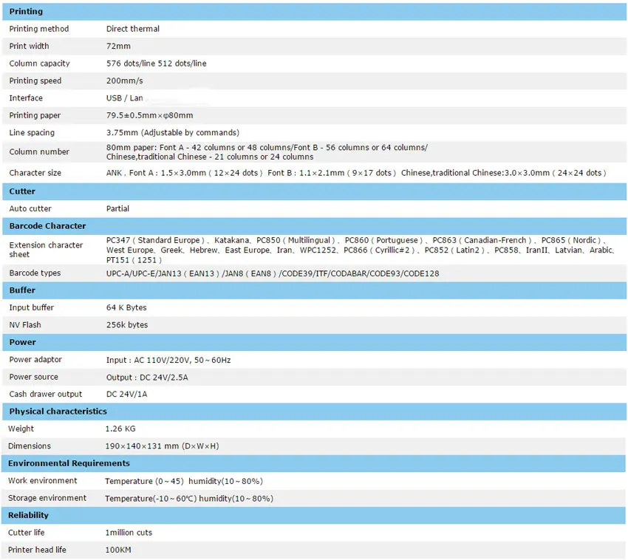Screen dimensions: 628x560
Task: Click the 'Barcode types' label
Action: pos(35,273)
